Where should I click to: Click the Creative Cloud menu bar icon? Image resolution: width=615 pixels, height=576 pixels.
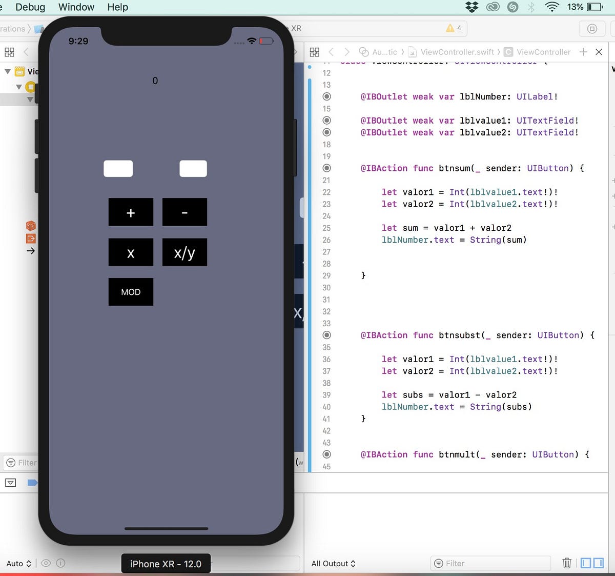point(493,7)
